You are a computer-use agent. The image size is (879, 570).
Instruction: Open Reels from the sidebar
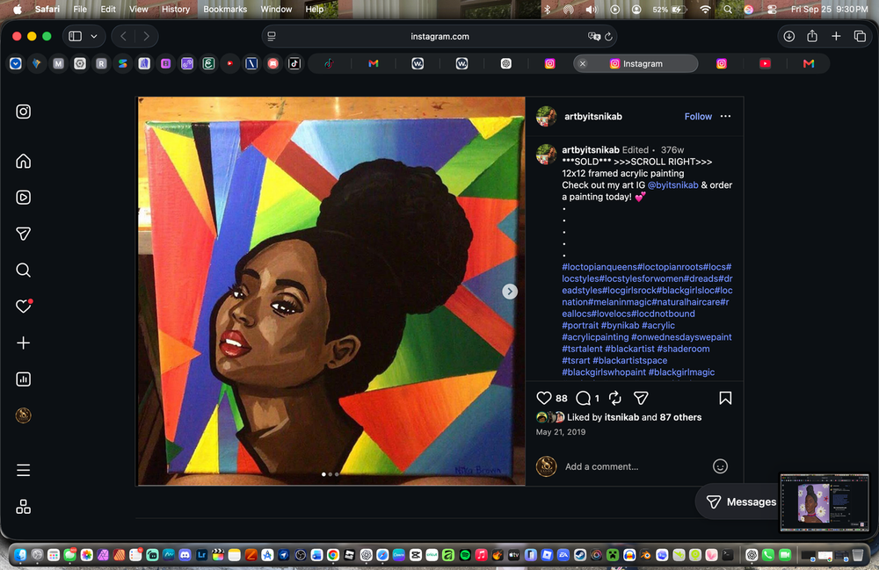(23, 197)
